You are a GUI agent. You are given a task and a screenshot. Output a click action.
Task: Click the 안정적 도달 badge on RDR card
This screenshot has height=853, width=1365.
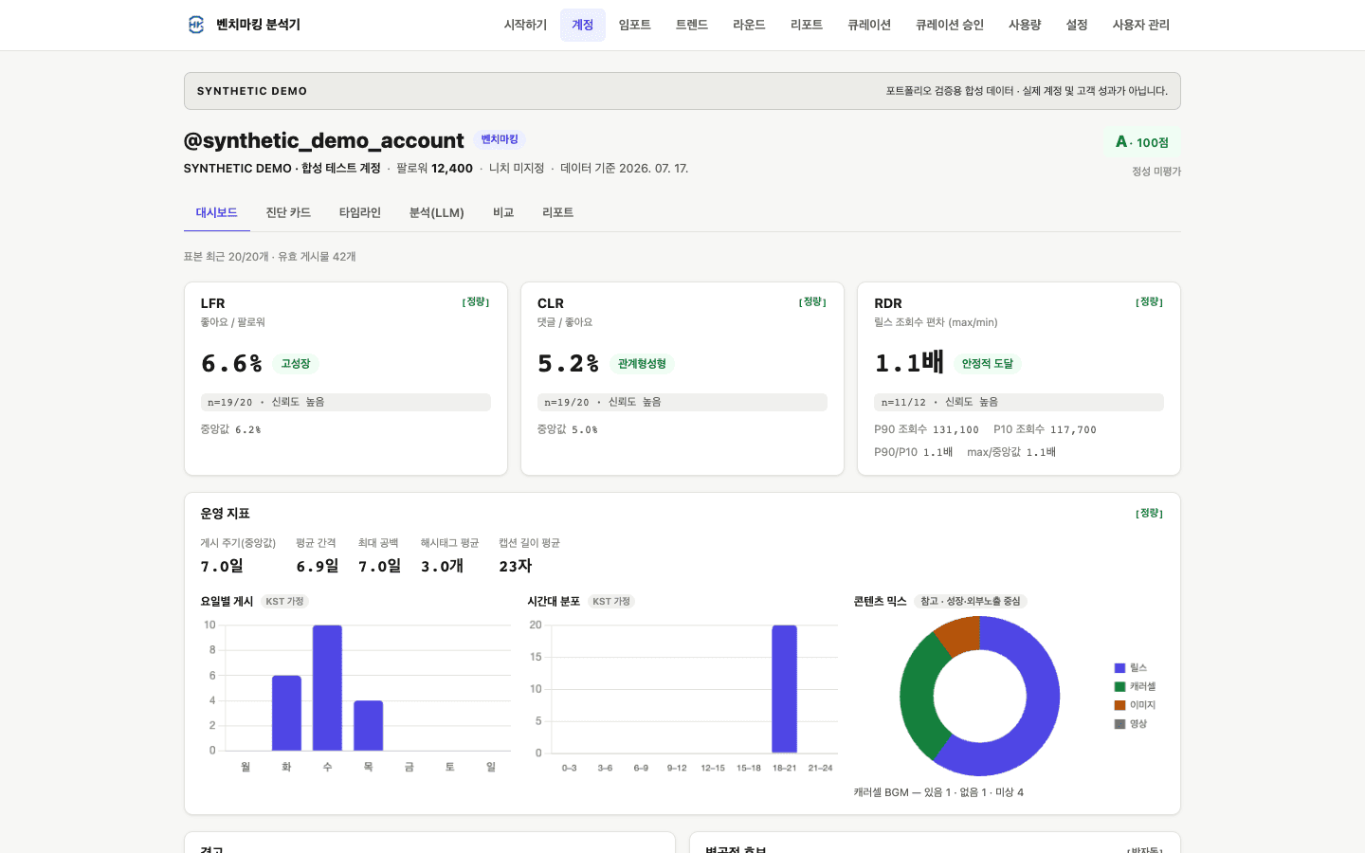(x=987, y=364)
